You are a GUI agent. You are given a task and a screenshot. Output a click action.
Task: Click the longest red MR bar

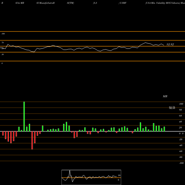[x=32, y=140]
